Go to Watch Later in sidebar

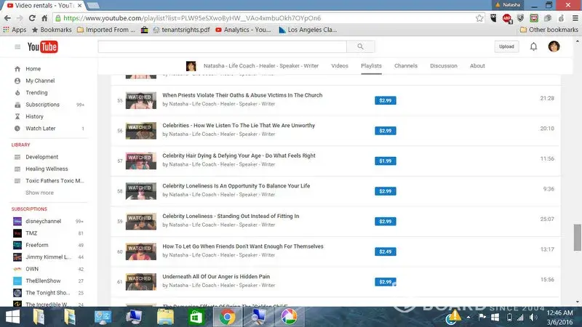40,129
